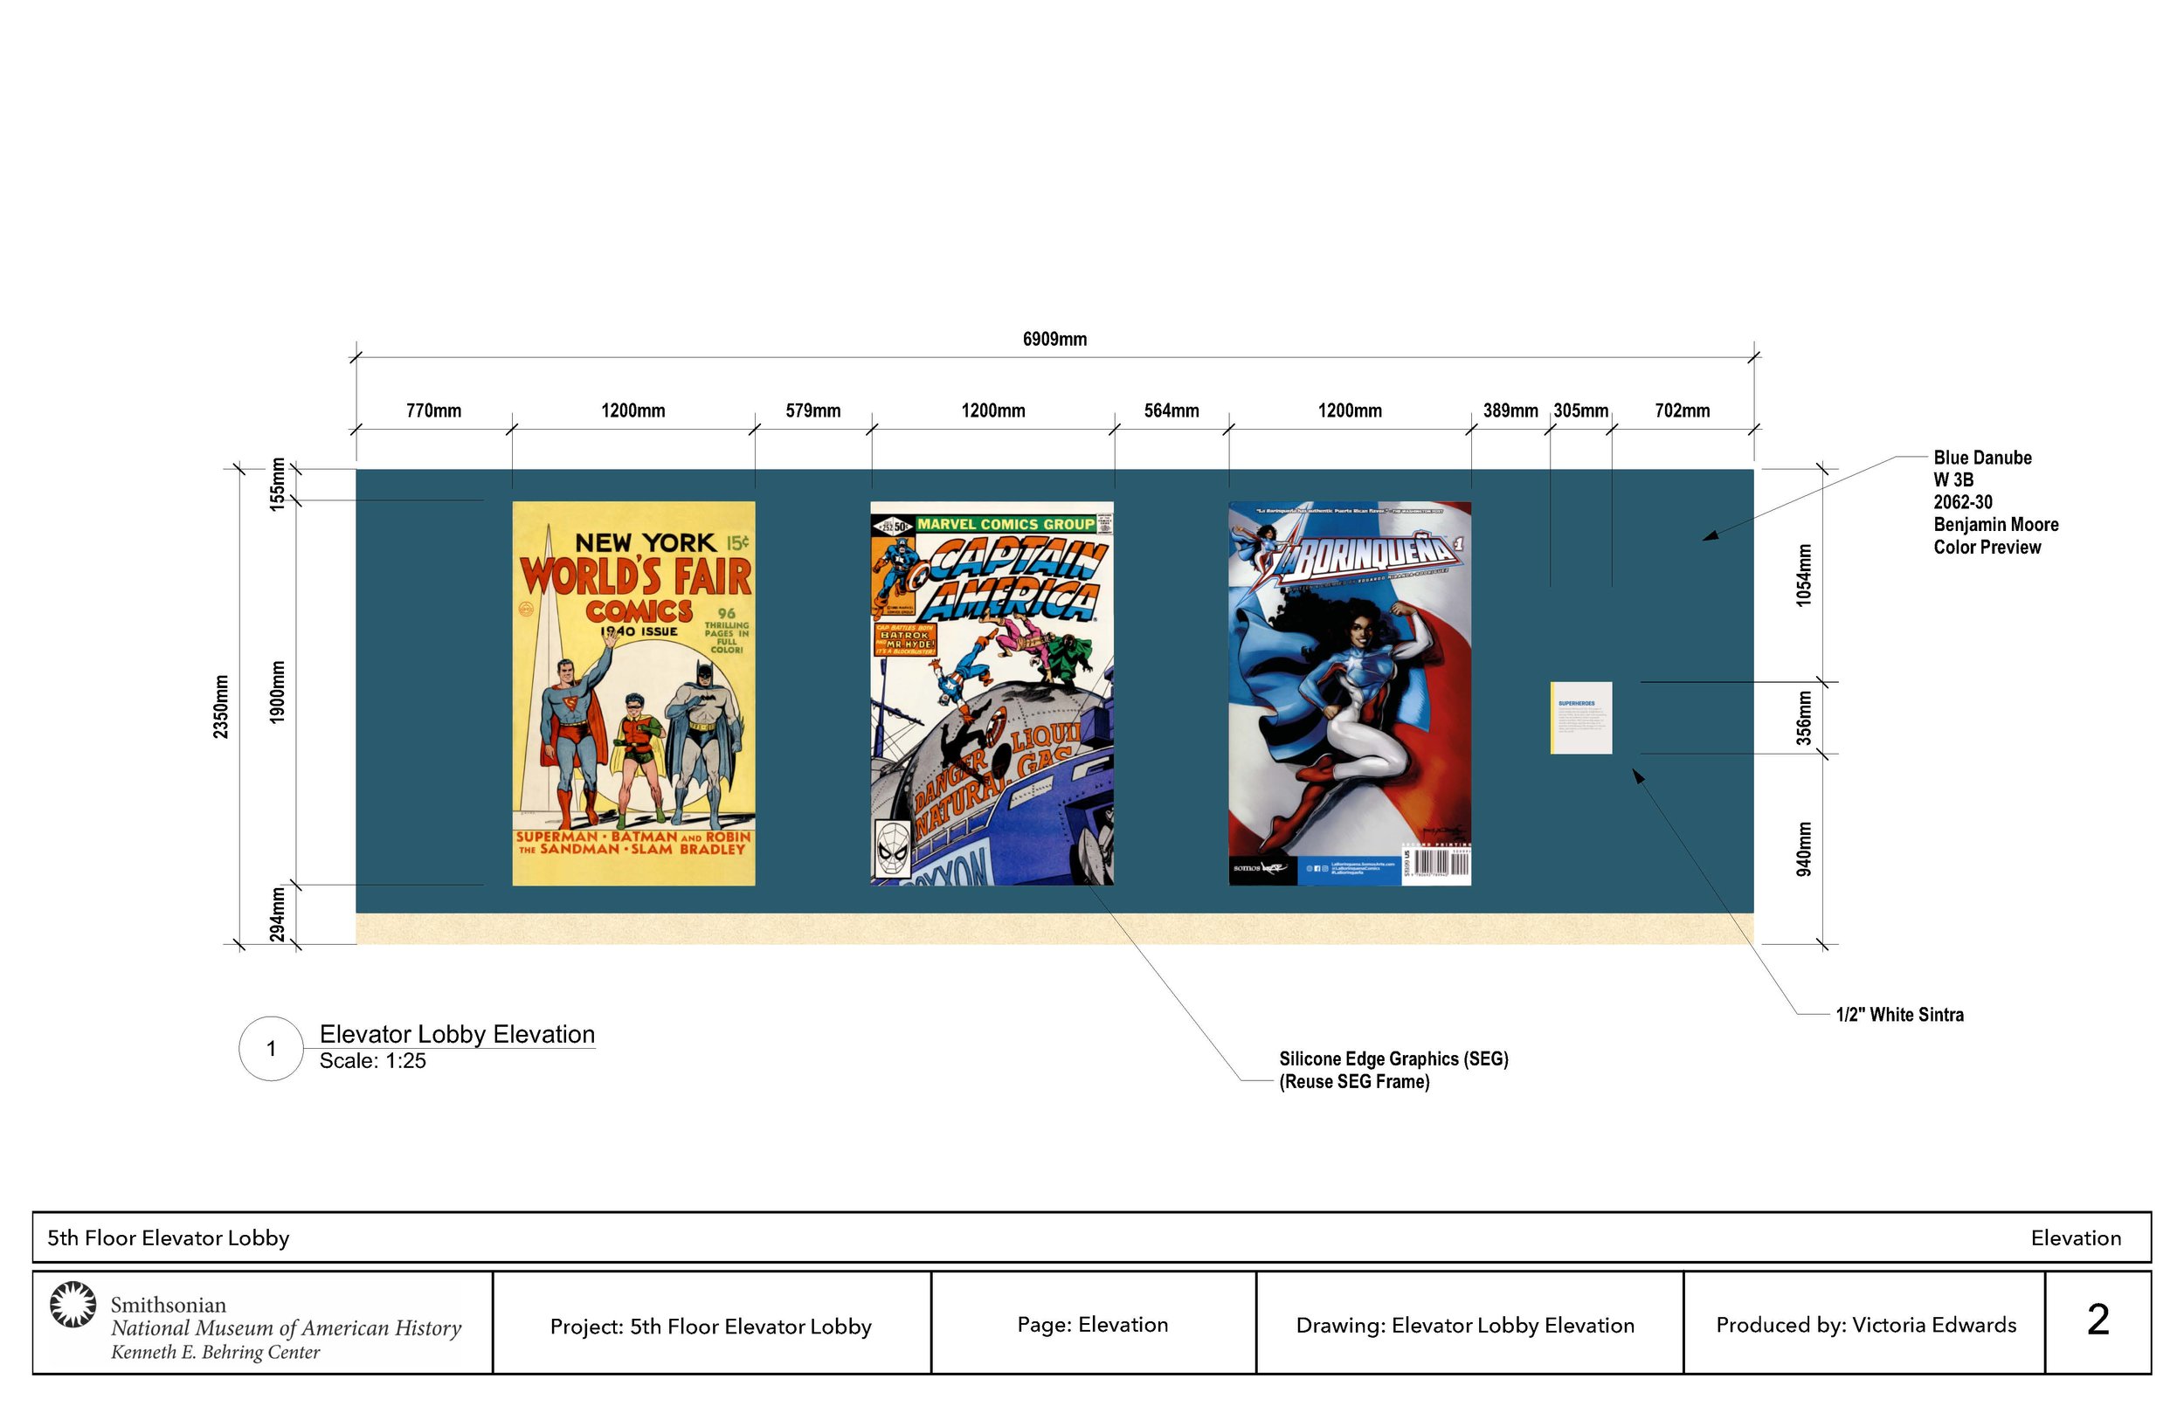Viewport: 2184px width, 1413px height.
Task: Click Produced by: Victoria Edwards cell
Action: tap(1864, 1323)
